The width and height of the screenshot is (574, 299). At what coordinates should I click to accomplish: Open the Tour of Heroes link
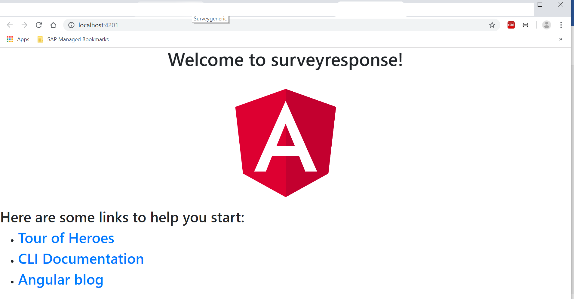pos(66,238)
